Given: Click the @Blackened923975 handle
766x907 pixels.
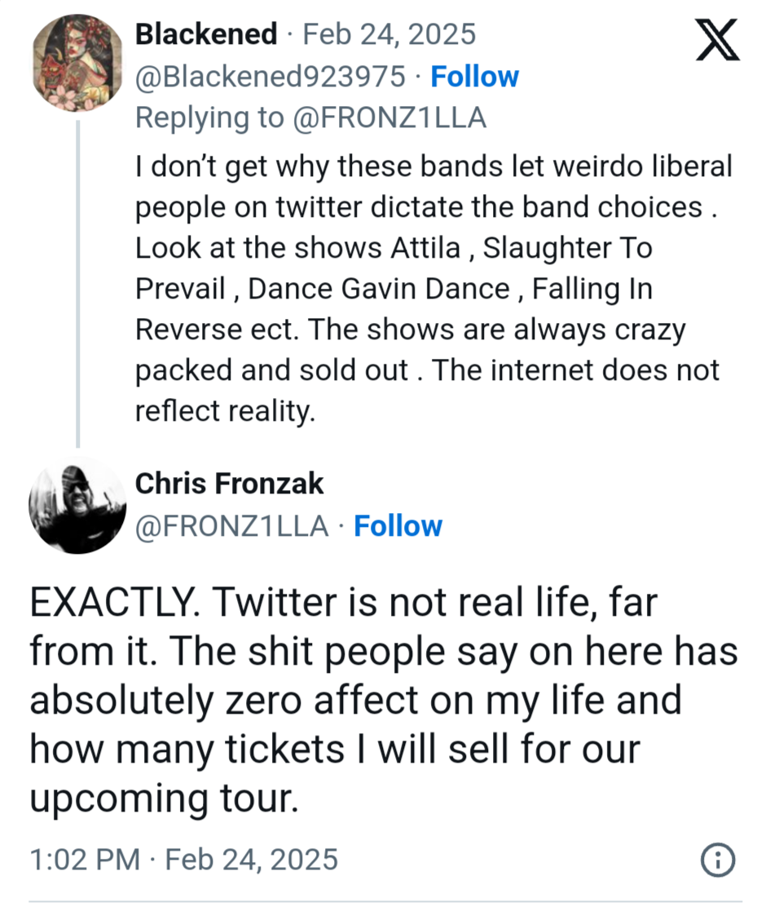Looking at the screenshot, I should point(270,76).
